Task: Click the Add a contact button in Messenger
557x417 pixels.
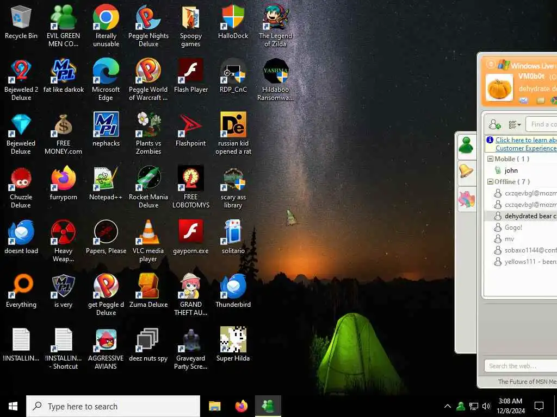Action: 494,124
